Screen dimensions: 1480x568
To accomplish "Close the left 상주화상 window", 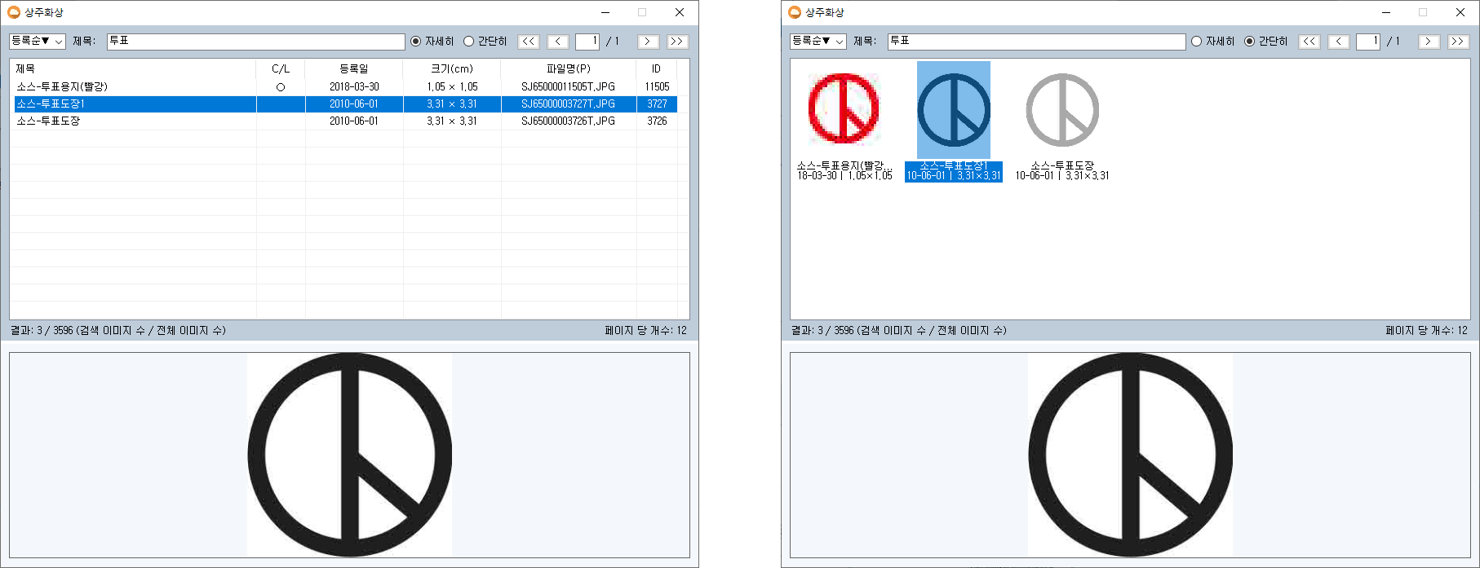I will click(680, 12).
